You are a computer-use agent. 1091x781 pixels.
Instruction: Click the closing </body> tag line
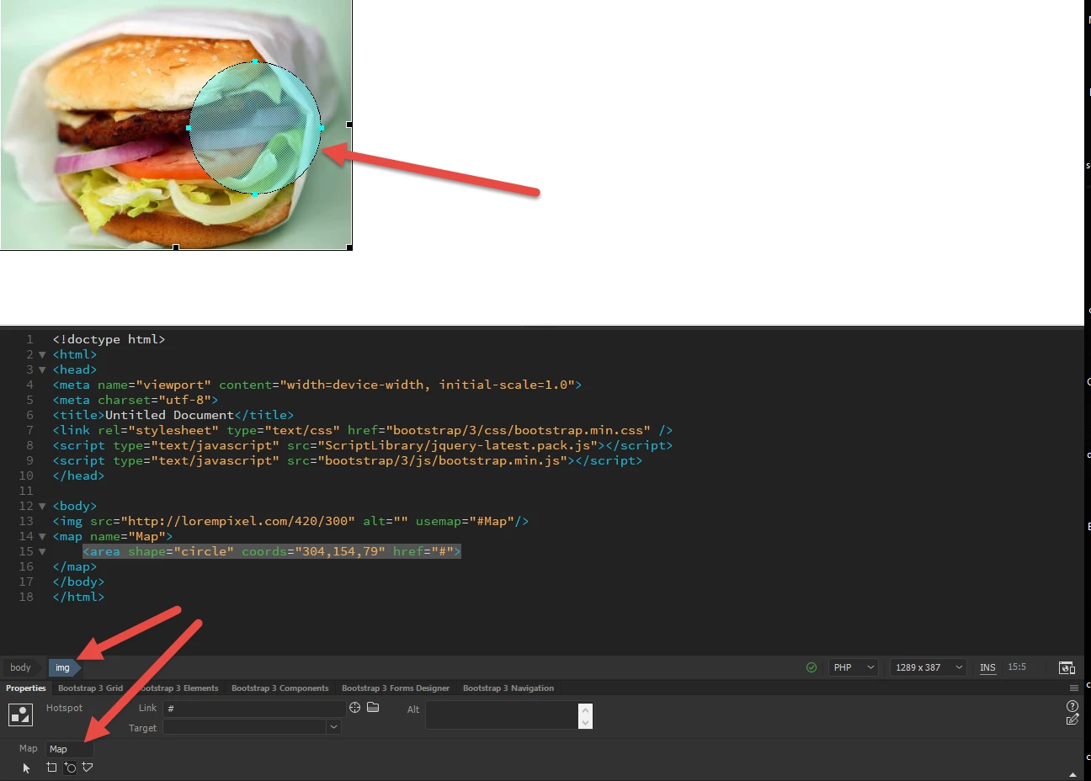pos(78,582)
